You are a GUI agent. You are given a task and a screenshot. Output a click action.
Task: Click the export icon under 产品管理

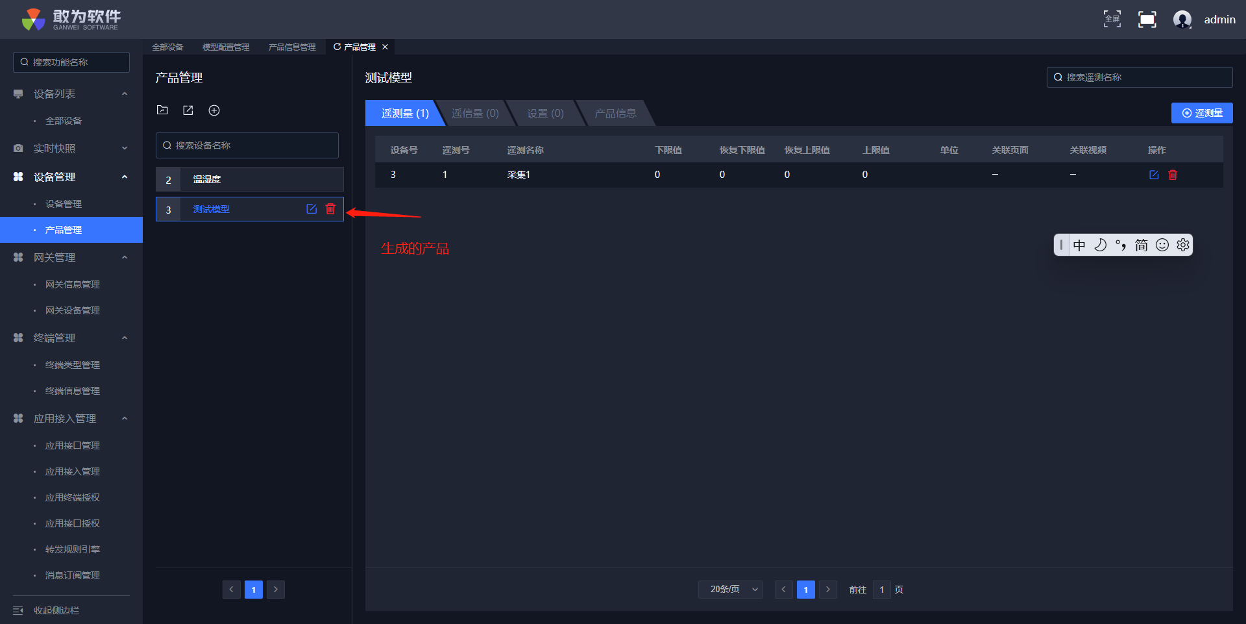(188, 110)
